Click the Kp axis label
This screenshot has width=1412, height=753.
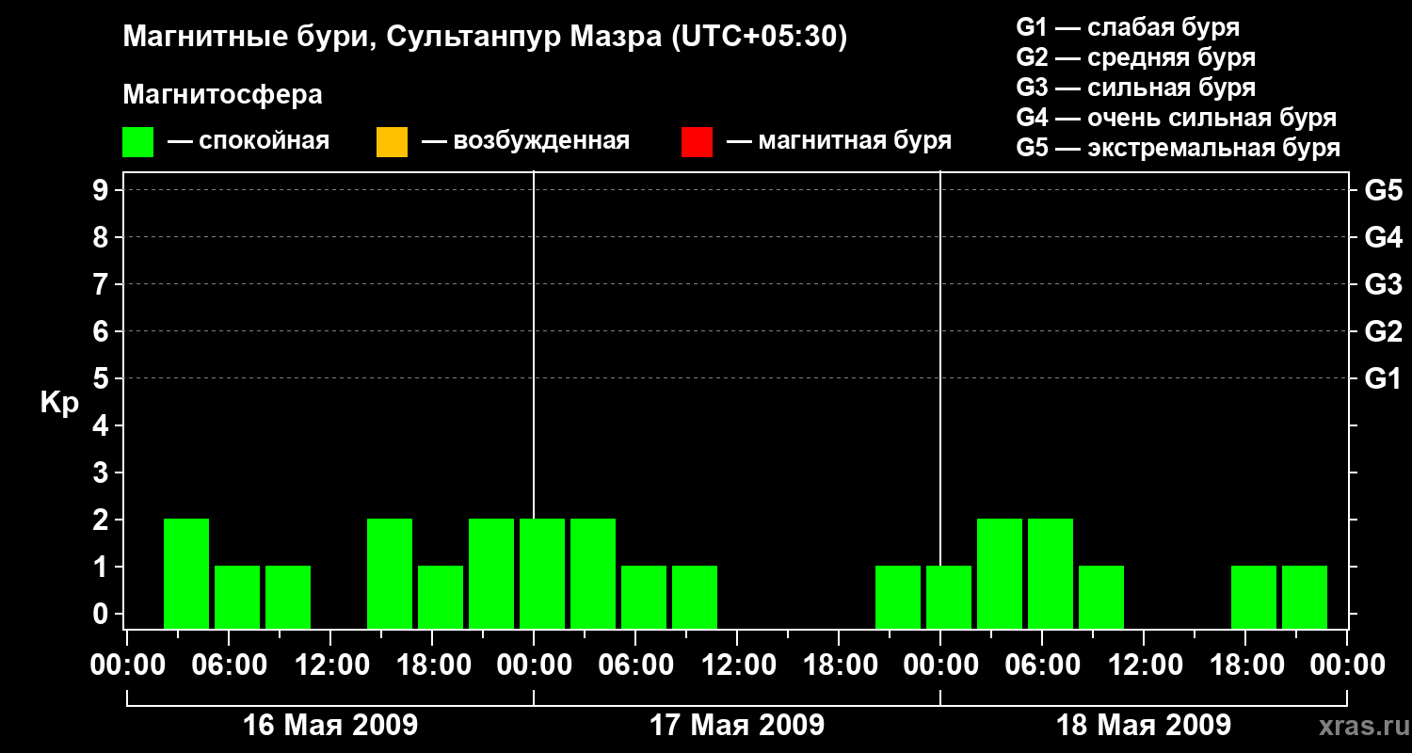click(59, 403)
